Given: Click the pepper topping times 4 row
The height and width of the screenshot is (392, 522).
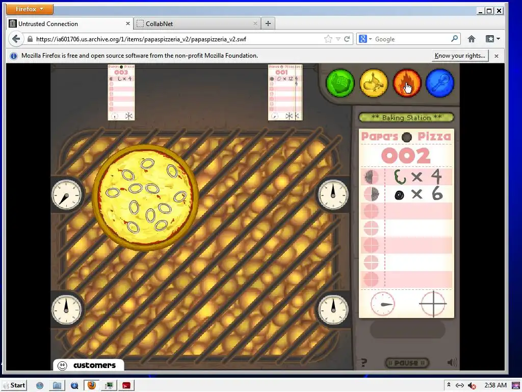Looking at the screenshot, I should [406, 177].
